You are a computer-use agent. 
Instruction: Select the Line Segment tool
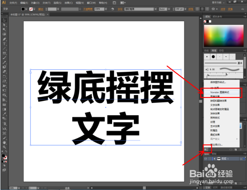click(4, 48)
